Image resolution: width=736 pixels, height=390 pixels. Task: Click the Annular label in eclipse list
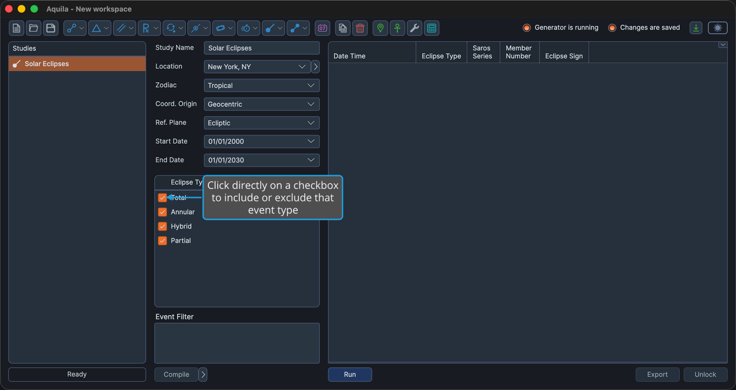182,212
